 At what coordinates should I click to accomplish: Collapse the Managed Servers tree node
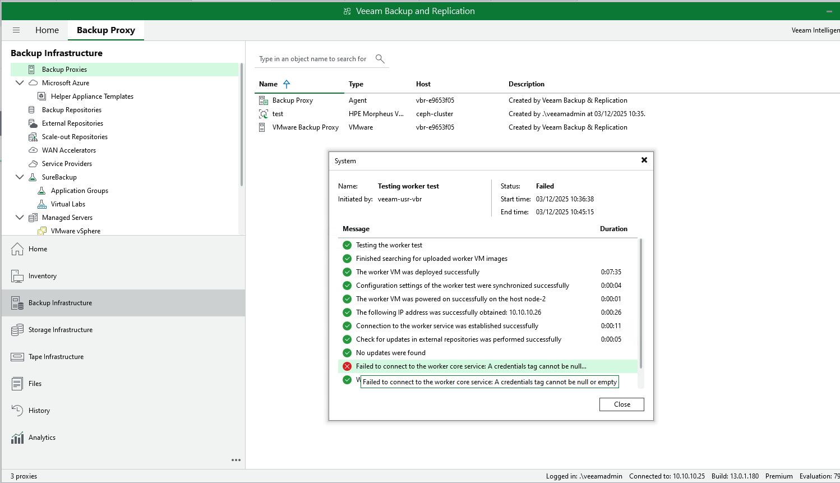click(20, 218)
